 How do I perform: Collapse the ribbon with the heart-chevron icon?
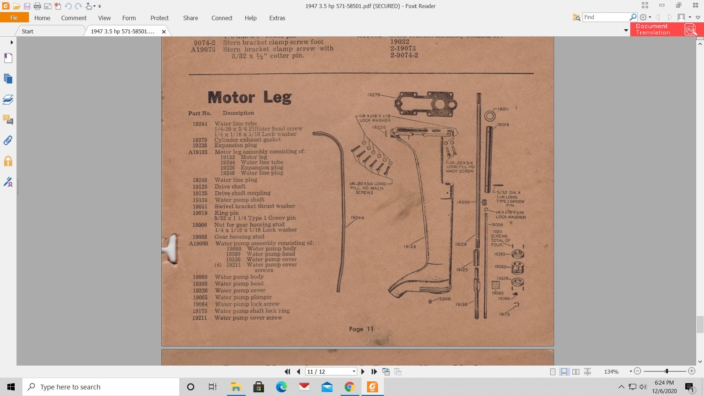tap(698, 17)
